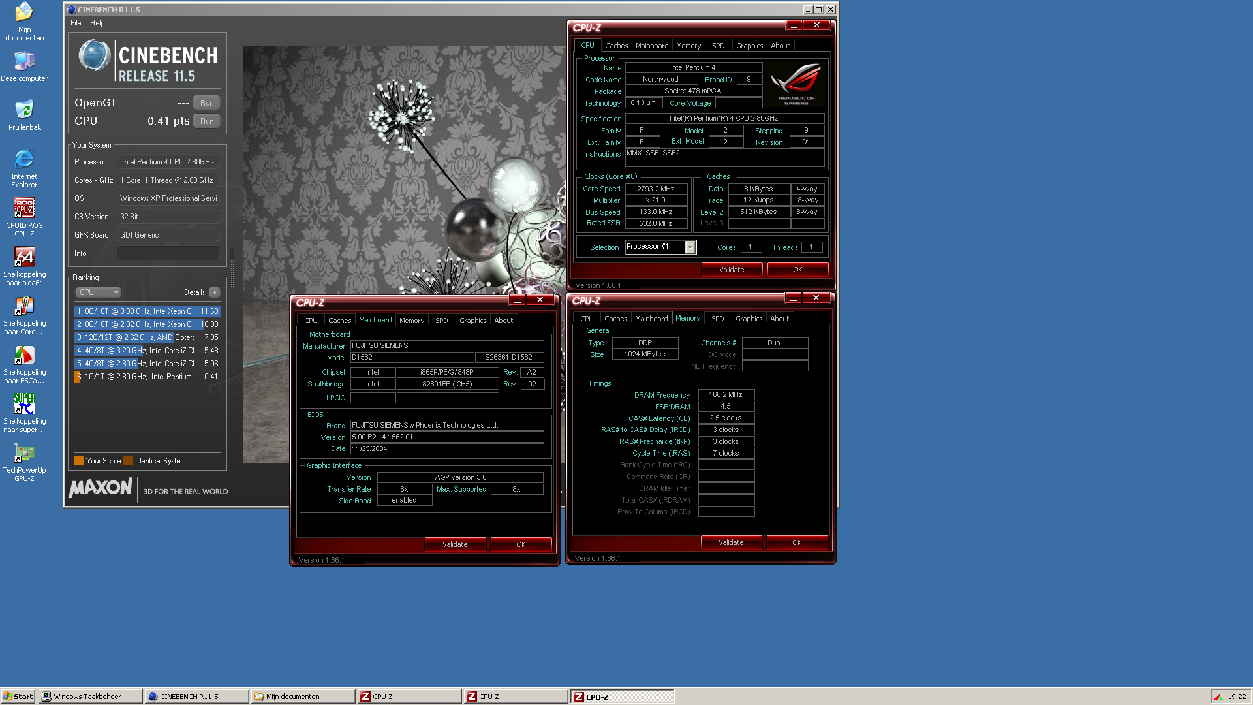The image size is (1253, 705).
Task: Click OK in top CPU-Z window
Action: pos(797,270)
